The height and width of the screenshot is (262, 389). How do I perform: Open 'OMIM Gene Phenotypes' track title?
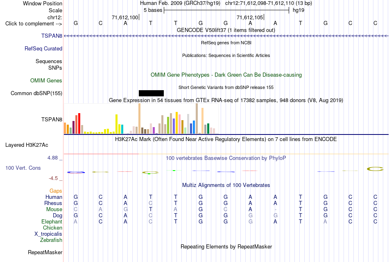[226, 75]
